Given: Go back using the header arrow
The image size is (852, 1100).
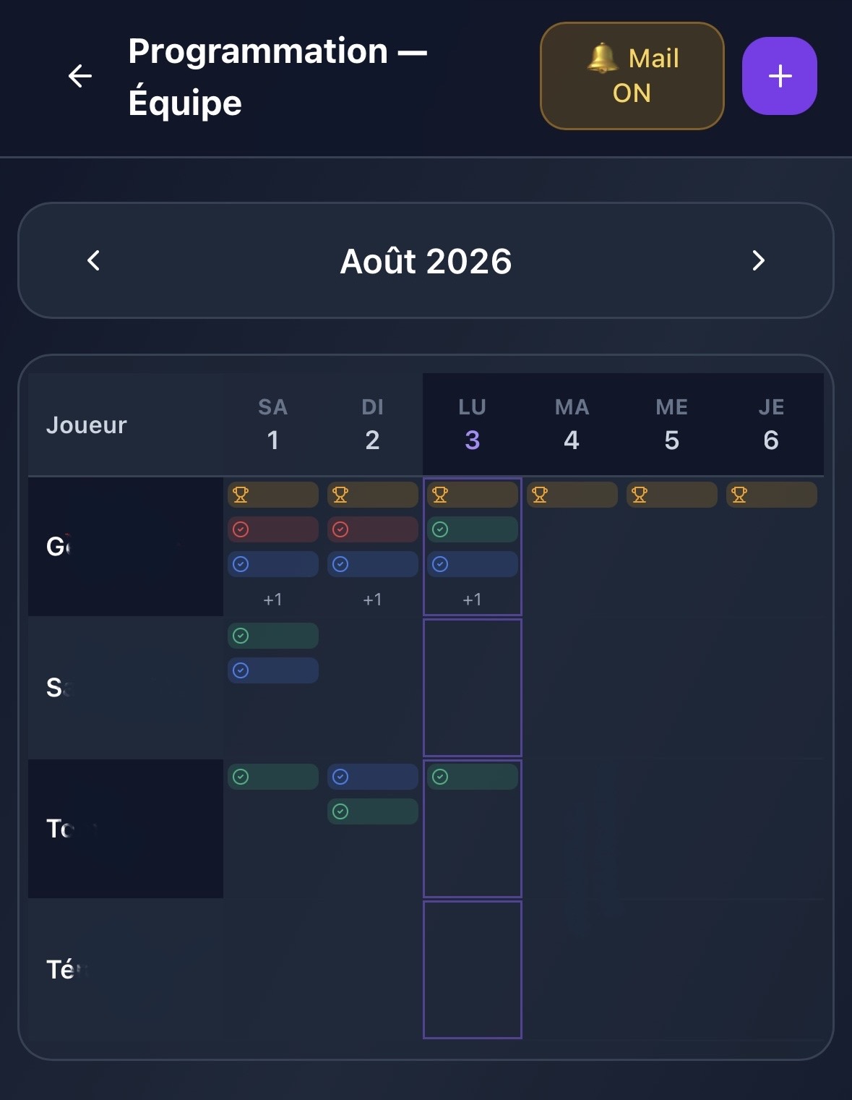Looking at the screenshot, I should pyautogui.click(x=79, y=76).
